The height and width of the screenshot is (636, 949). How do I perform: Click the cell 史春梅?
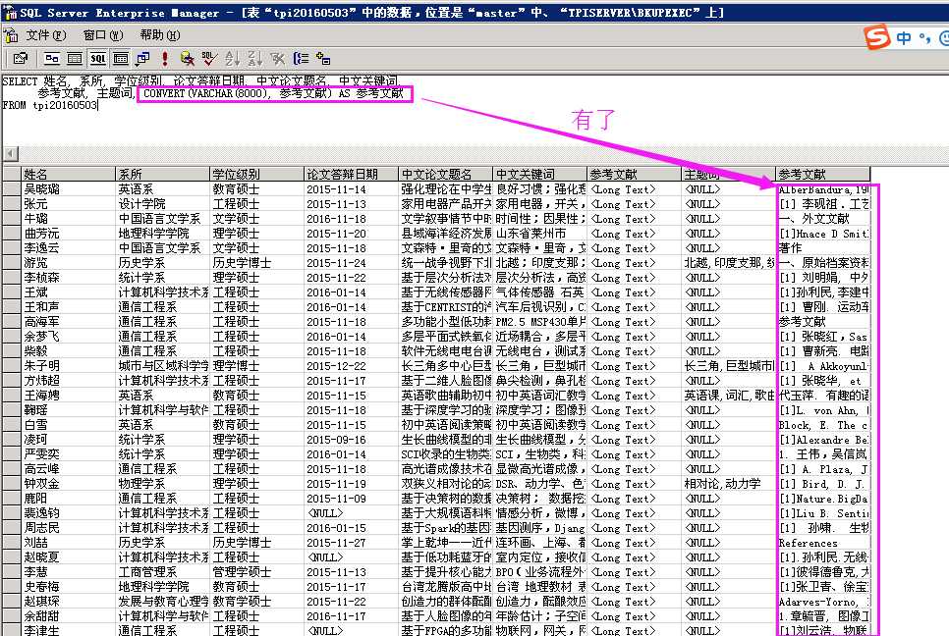point(68,586)
